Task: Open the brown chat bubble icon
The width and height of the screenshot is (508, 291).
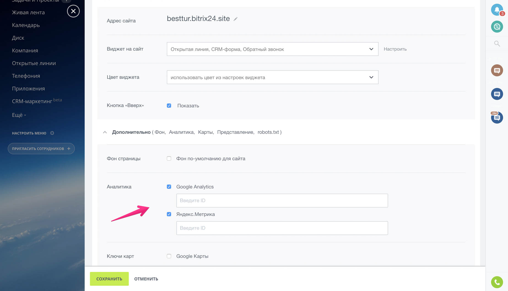Action: [497, 70]
